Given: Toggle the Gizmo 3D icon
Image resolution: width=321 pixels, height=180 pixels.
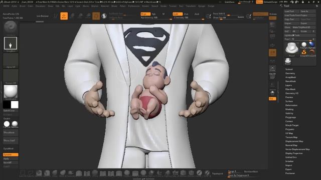Looking at the screenshot, I should tap(96, 16).
